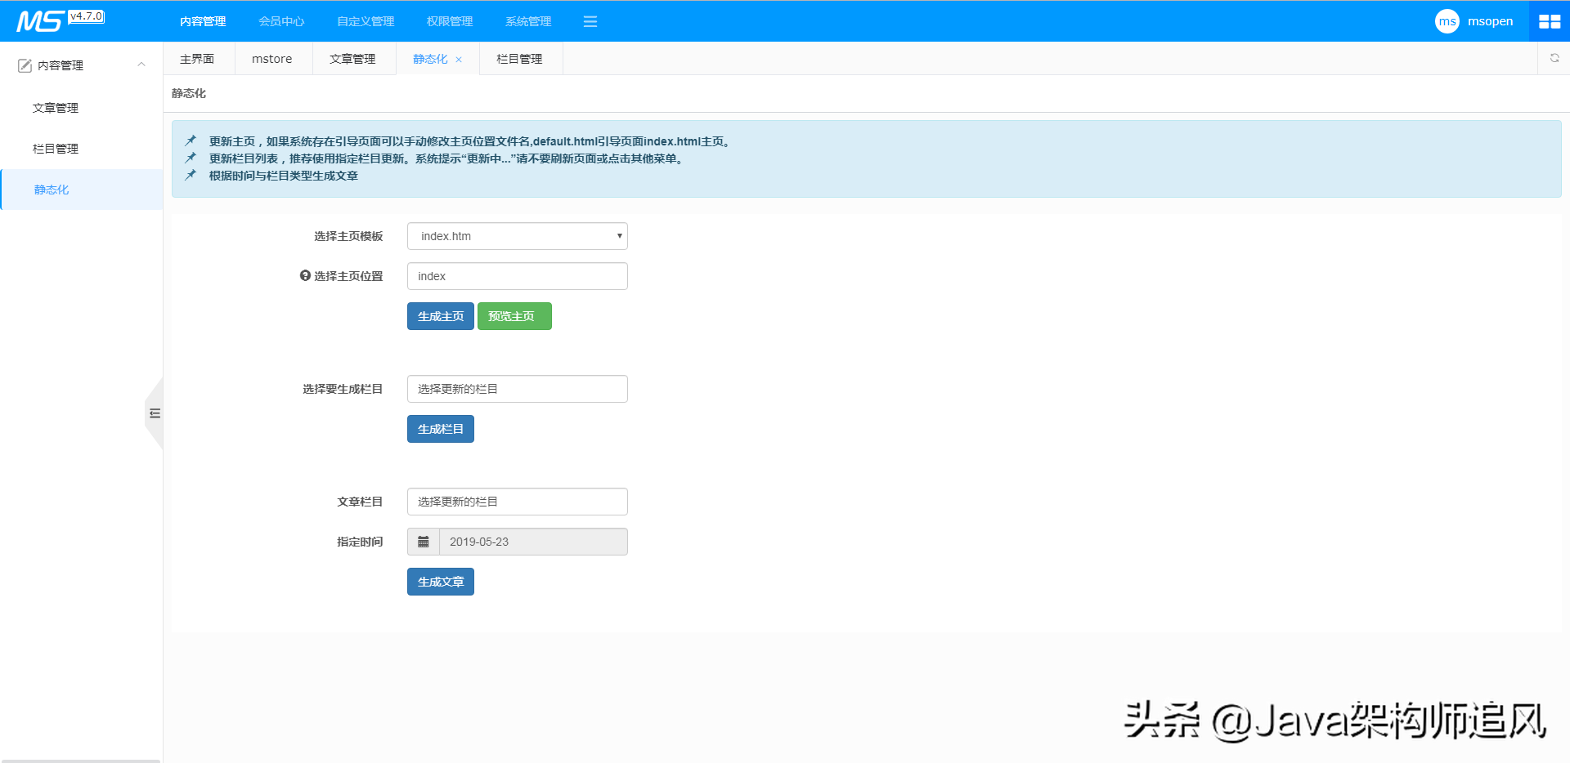Open the 系统管理 menu
1570x763 pixels.
(x=527, y=21)
